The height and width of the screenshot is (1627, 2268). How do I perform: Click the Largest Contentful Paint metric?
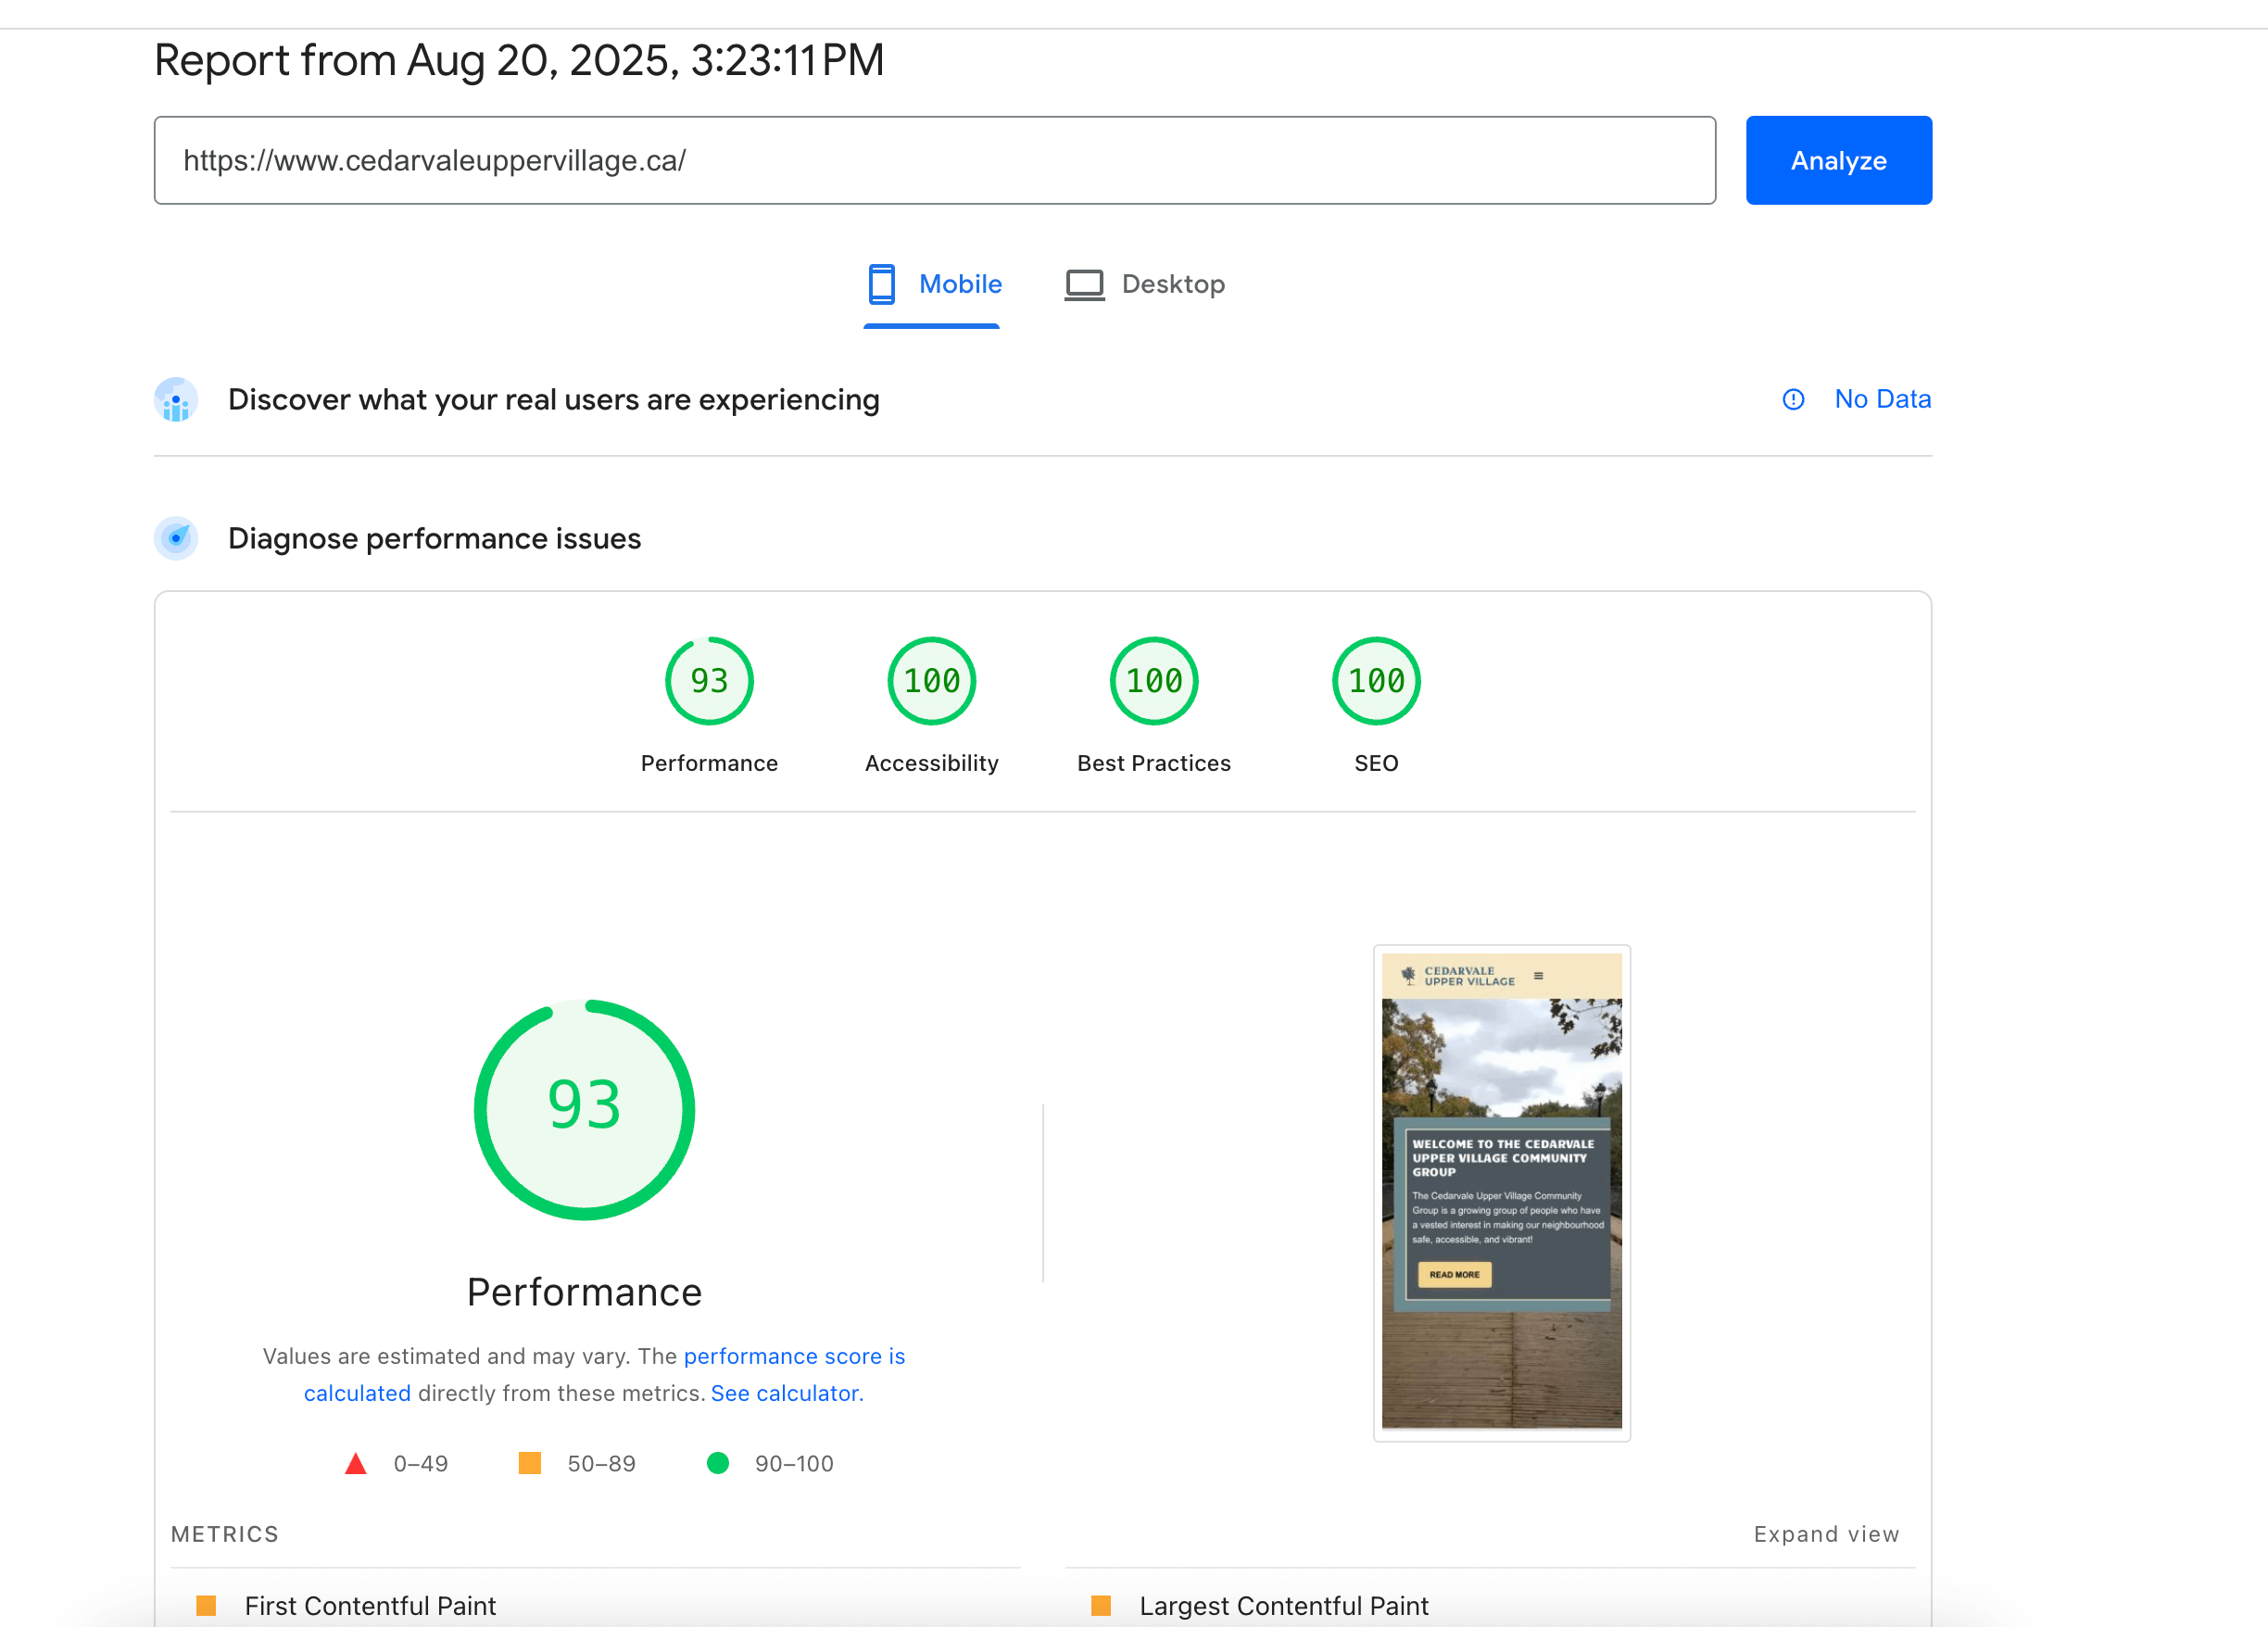click(1283, 1605)
